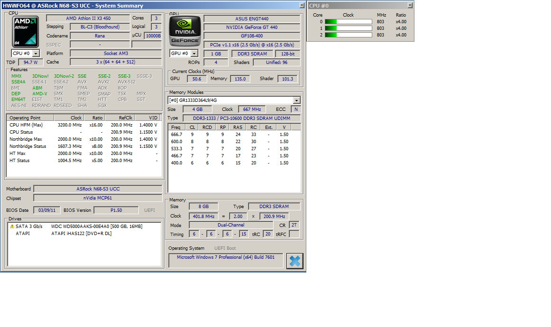Select the 533.3 frequency timing row
The image size is (551, 327).
[x=234, y=149]
